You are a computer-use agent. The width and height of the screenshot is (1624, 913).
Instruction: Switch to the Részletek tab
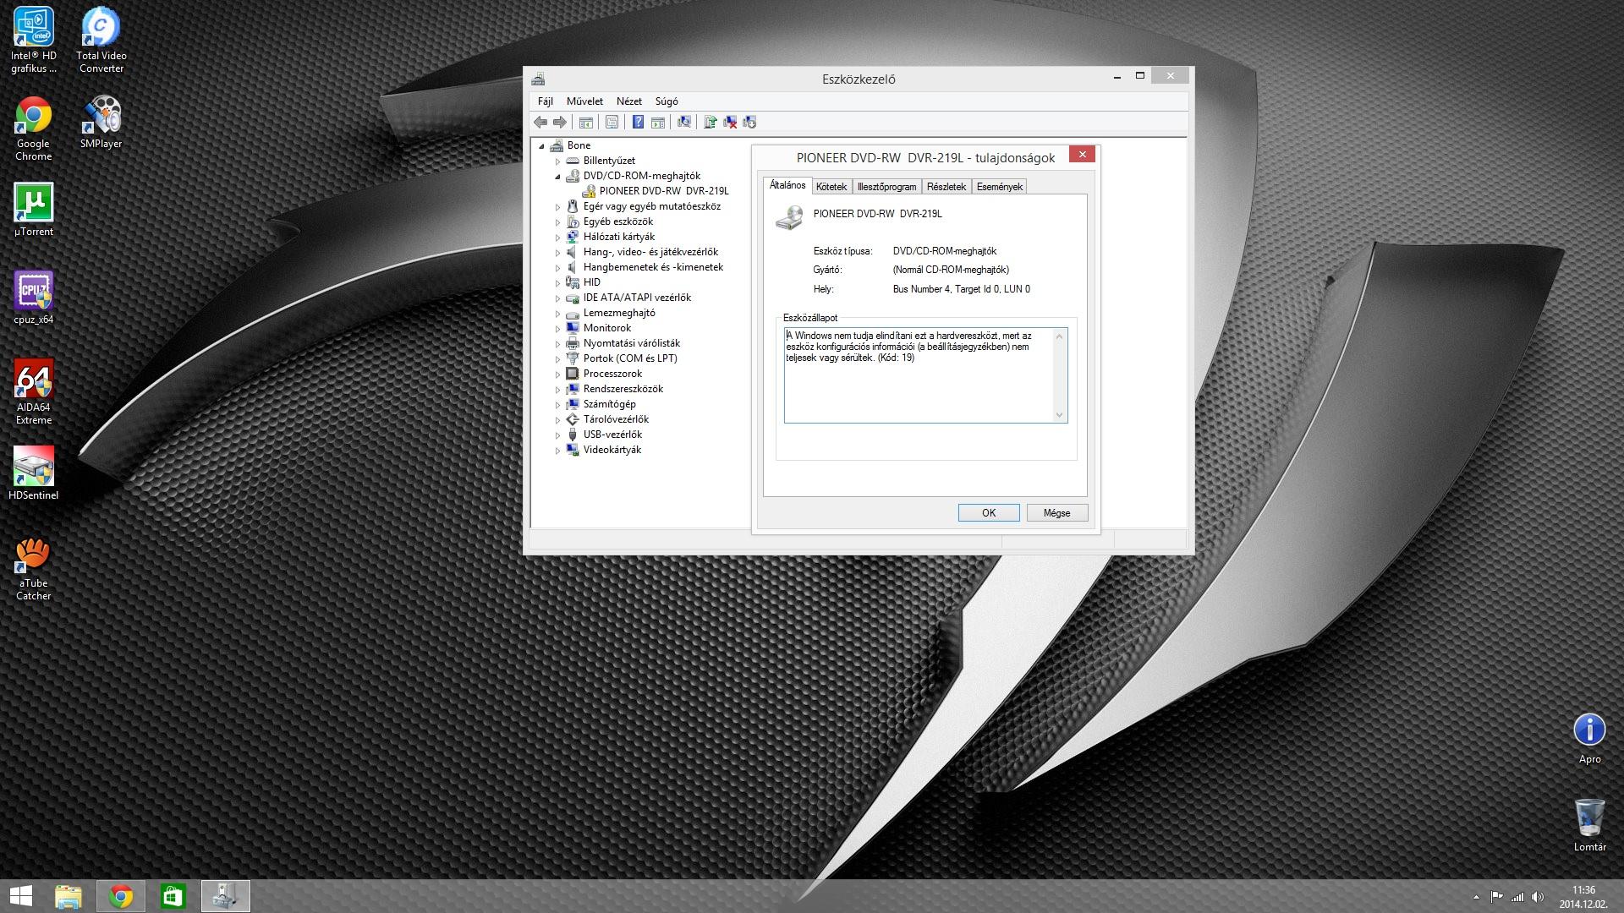(946, 187)
